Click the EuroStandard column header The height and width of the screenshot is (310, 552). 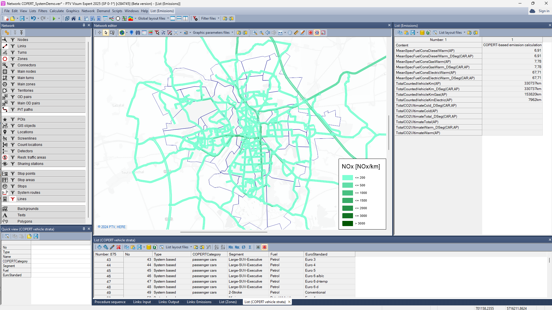pos(329,254)
